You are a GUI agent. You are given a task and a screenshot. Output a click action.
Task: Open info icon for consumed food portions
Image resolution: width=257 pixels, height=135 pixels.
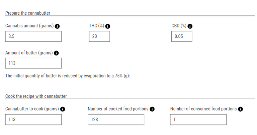click(x=241, y=109)
